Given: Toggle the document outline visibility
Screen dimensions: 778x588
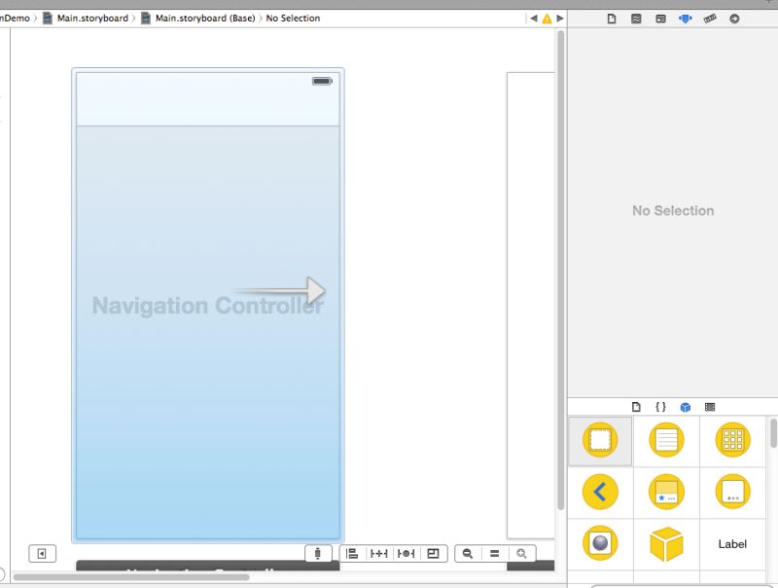Looking at the screenshot, I should (41, 553).
